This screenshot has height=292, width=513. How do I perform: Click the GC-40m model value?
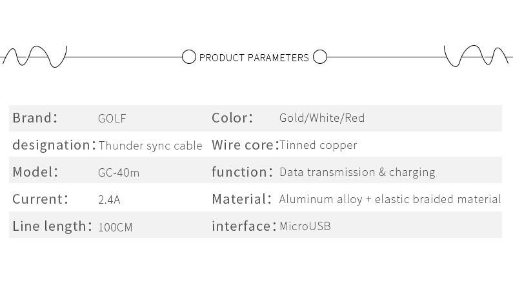point(119,173)
